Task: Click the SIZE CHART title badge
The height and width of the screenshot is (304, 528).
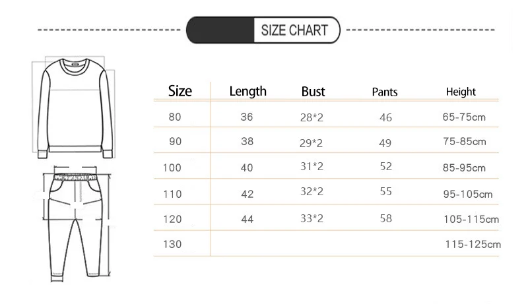Action: 264,30
